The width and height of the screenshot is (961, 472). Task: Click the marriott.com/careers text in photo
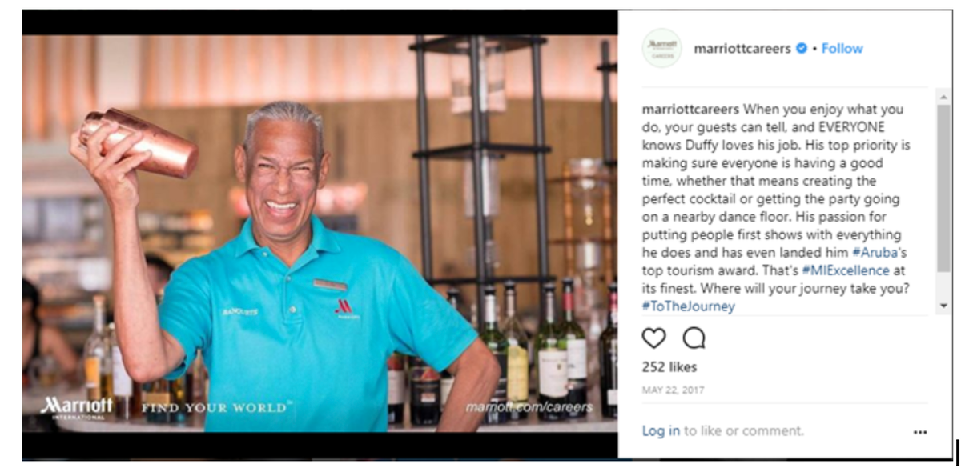(x=529, y=407)
